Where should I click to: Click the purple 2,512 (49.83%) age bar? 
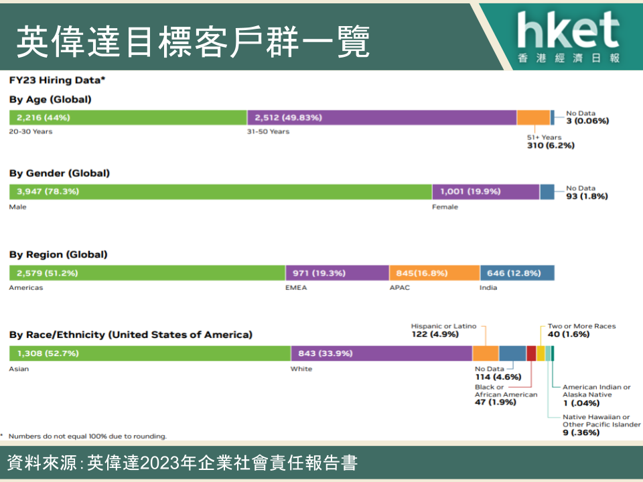382,118
